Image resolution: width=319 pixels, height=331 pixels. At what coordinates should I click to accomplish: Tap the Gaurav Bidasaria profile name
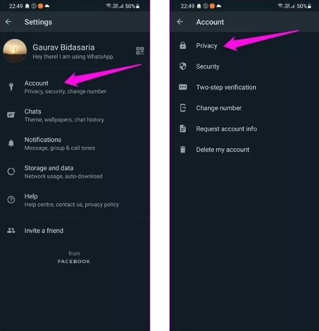(x=64, y=48)
